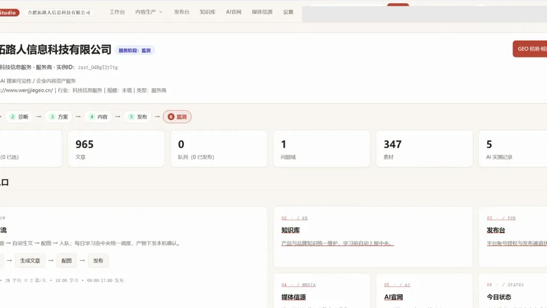Select step 3 方案 in the stage flow

(59, 117)
